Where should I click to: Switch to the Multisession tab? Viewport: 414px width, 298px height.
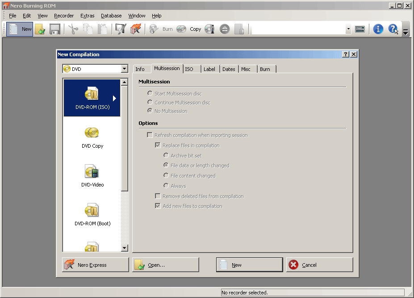(167, 68)
